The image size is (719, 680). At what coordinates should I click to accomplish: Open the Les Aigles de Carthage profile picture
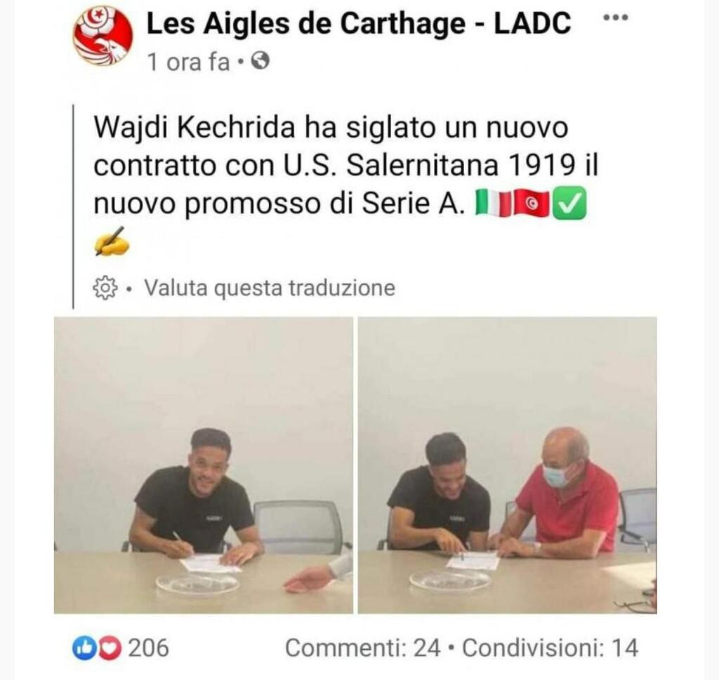103,36
